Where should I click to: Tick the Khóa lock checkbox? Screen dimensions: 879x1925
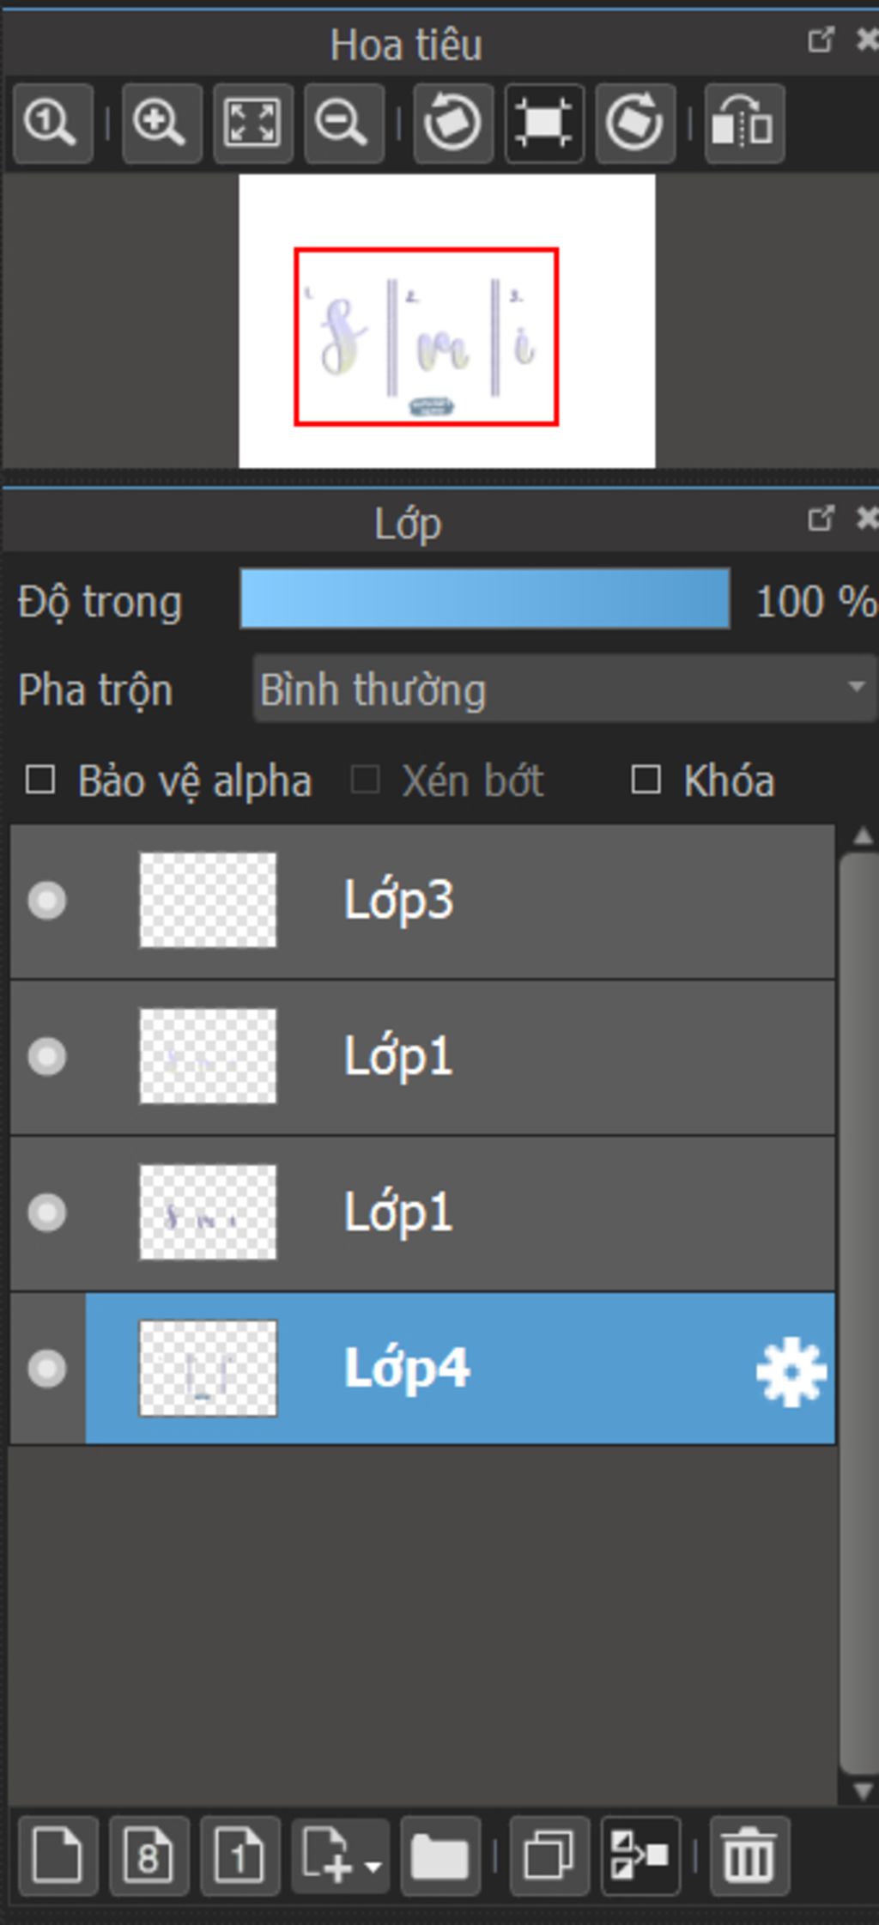(x=646, y=780)
